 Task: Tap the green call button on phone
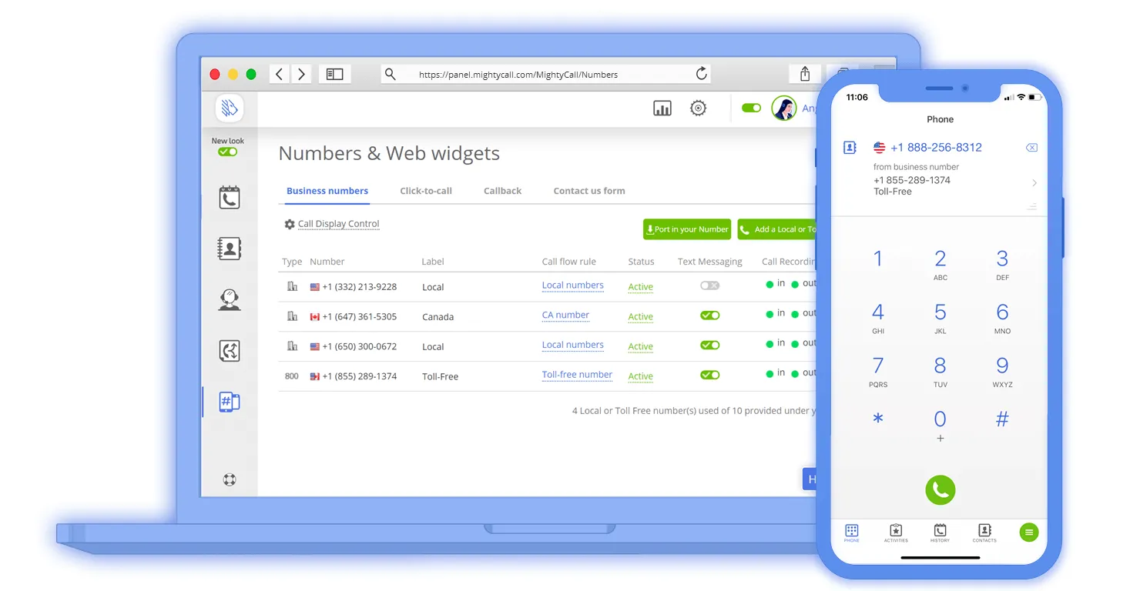click(940, 489)
